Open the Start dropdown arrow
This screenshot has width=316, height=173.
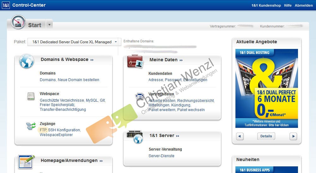[49, 25]
